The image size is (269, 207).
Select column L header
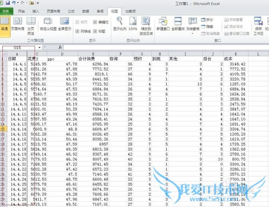pyautogui.click(x=258, y=54)
